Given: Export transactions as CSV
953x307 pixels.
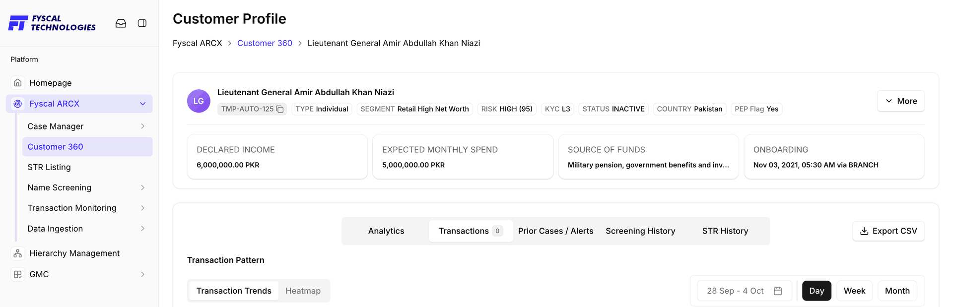Looking at the screenshot, I should click(888, 231).
